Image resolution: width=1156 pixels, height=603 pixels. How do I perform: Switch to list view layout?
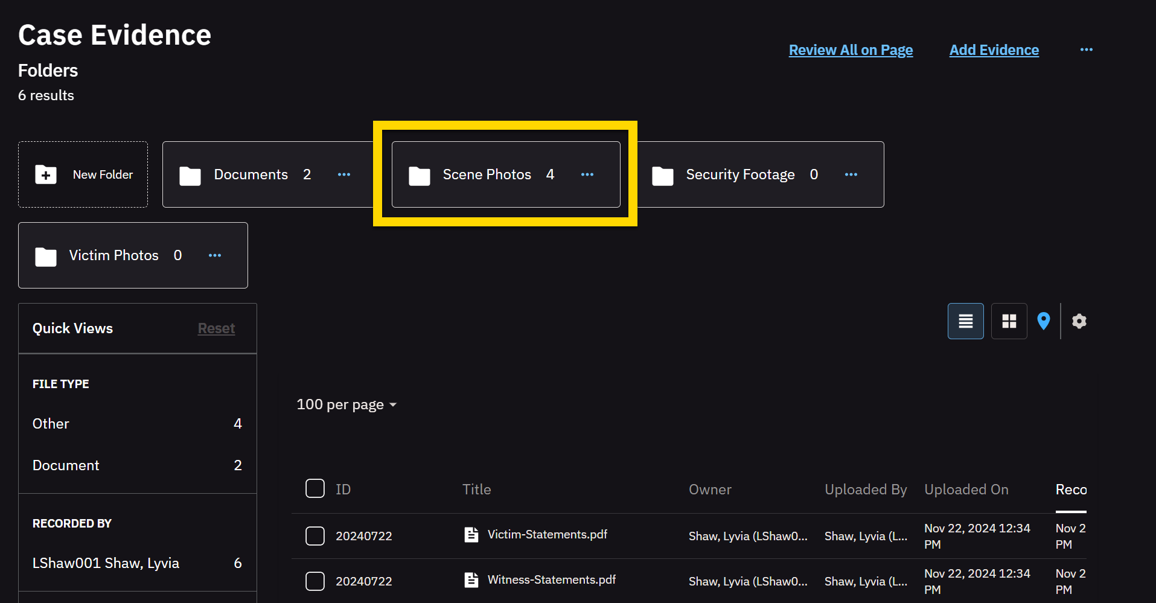pyautogui.click(x=965, y=321)
